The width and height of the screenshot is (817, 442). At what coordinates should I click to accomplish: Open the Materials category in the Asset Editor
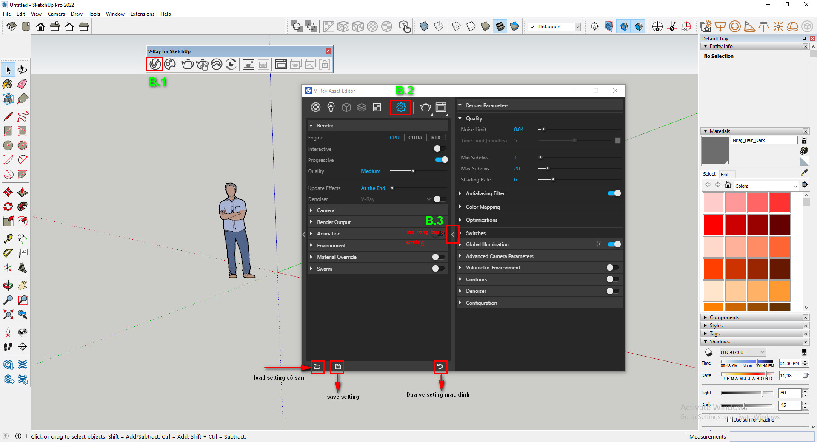[316, 107]
